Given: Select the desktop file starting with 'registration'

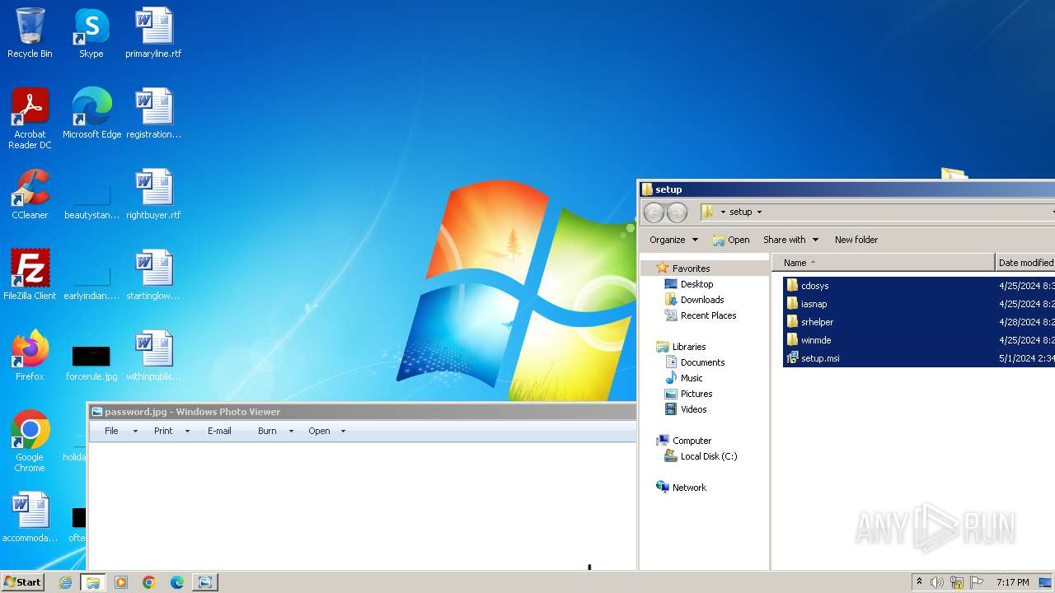Looking at the screenshot, I should tap(153, 114).
